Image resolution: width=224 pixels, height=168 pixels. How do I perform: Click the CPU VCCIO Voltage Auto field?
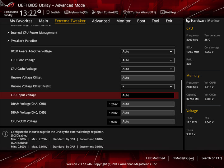tap(147, 122)
